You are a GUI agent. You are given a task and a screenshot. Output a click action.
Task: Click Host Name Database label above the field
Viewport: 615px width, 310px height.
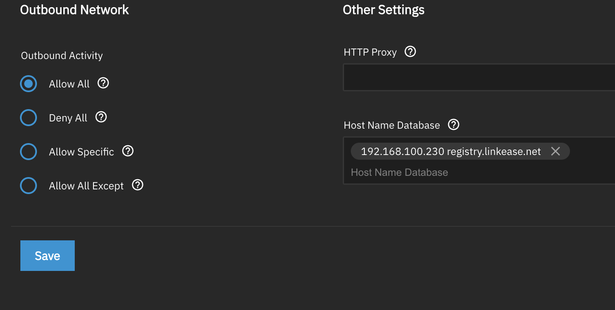392,125
